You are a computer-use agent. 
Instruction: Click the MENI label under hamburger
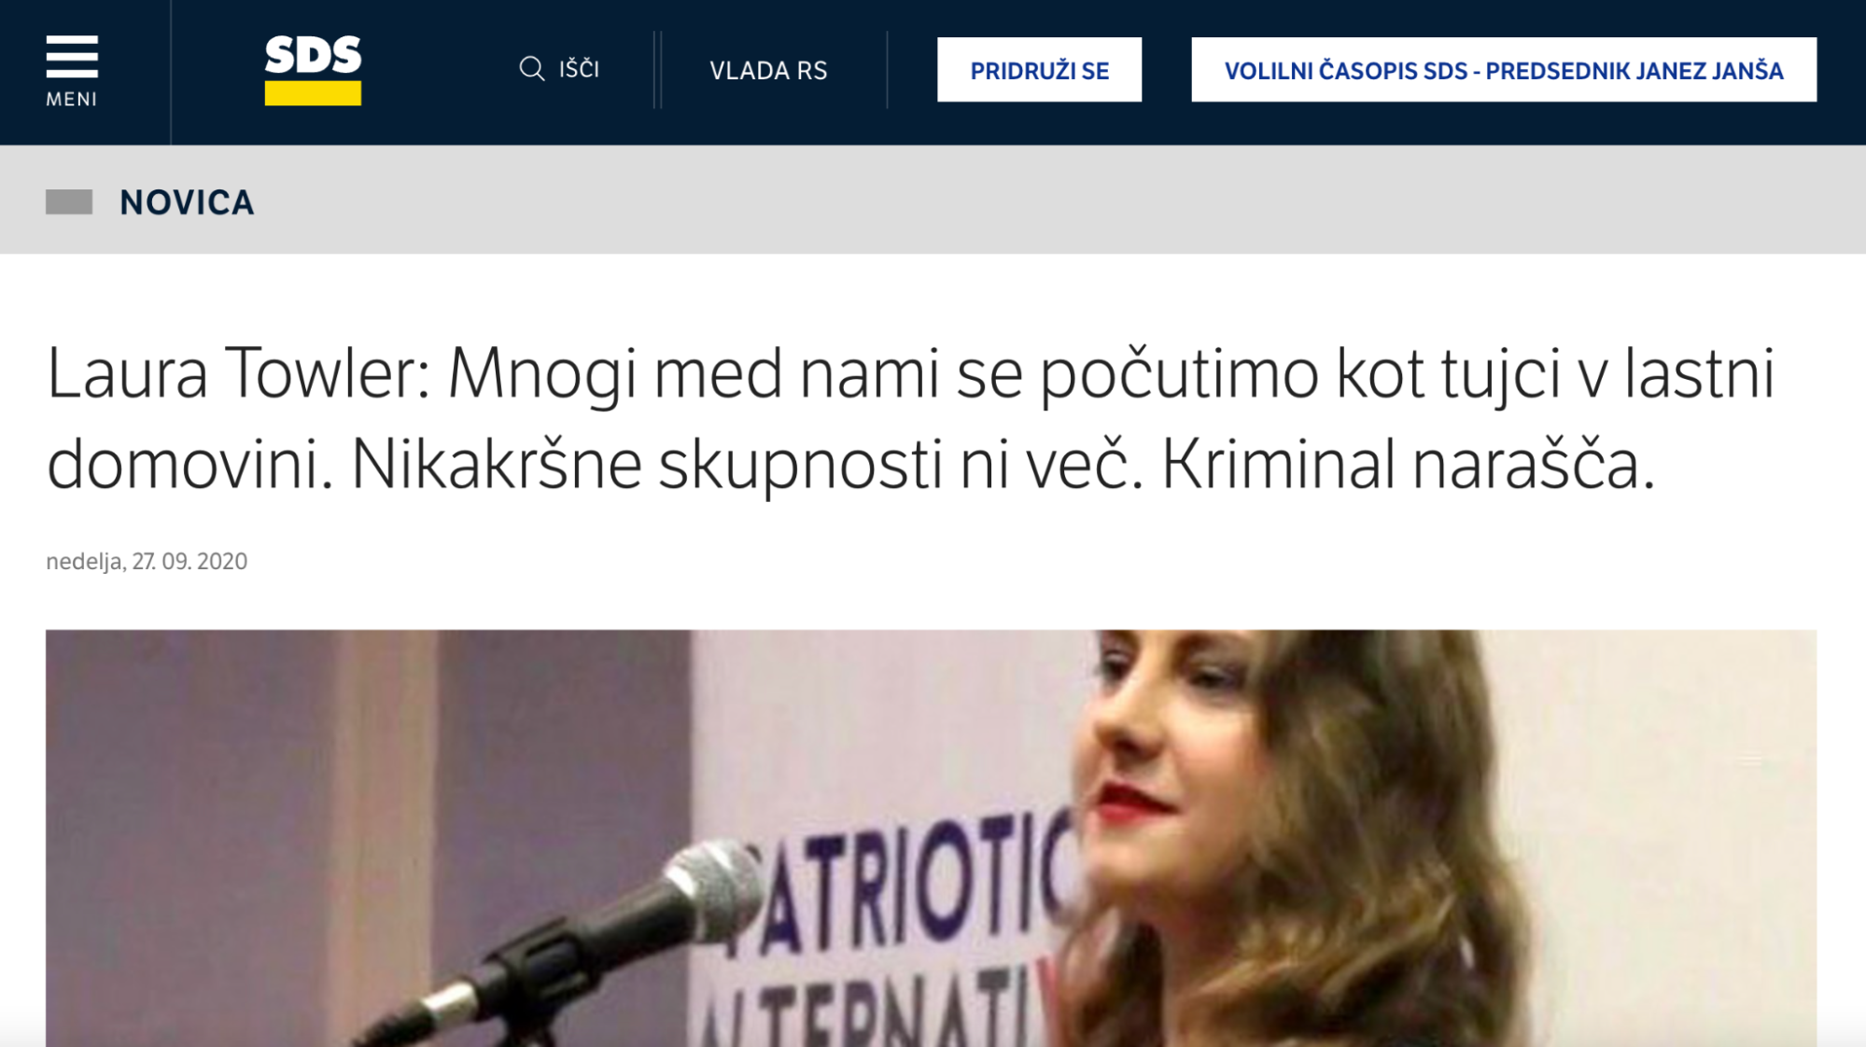[x=72, y=99]
